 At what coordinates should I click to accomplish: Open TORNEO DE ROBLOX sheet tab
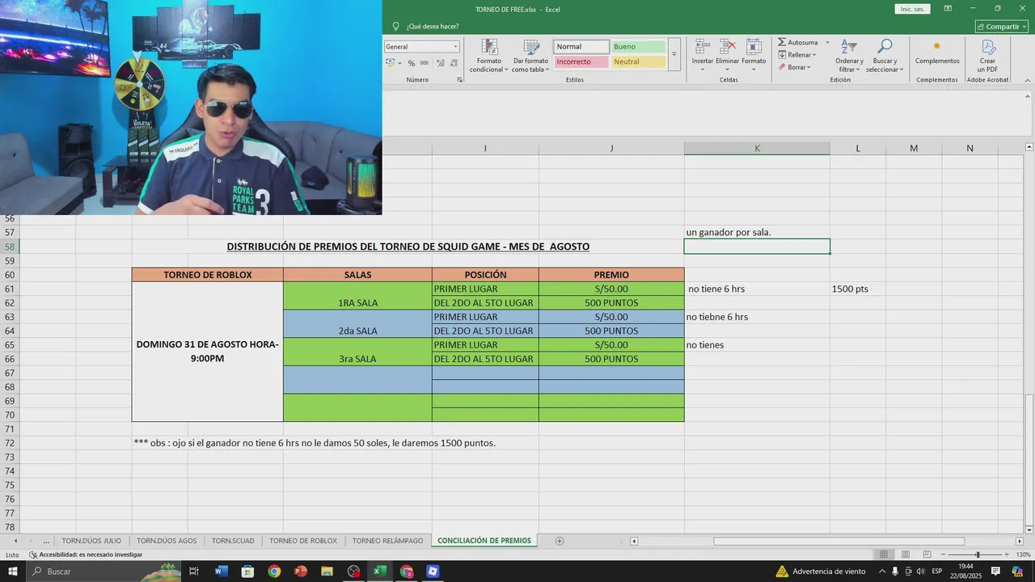tap(303, 541)
